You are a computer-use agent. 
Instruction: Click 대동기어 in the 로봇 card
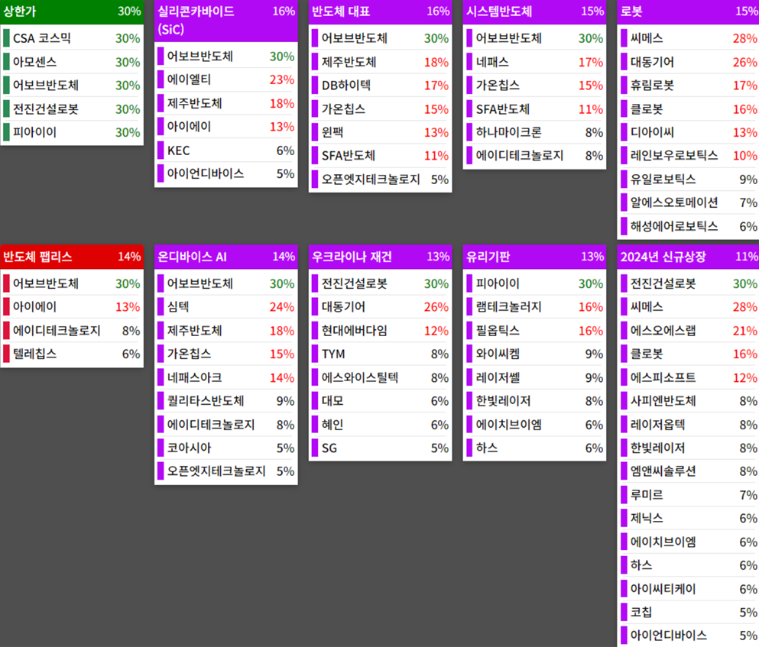tap(689, 62)
